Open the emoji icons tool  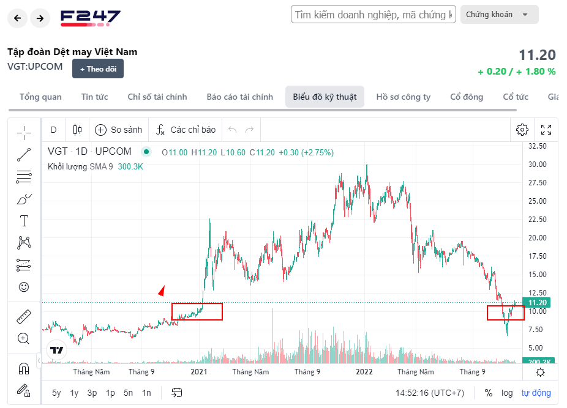point(24,287)
